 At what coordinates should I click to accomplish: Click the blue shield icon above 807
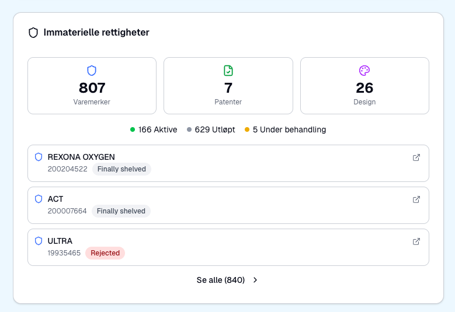pyautogui.click(x=92, y=71)
